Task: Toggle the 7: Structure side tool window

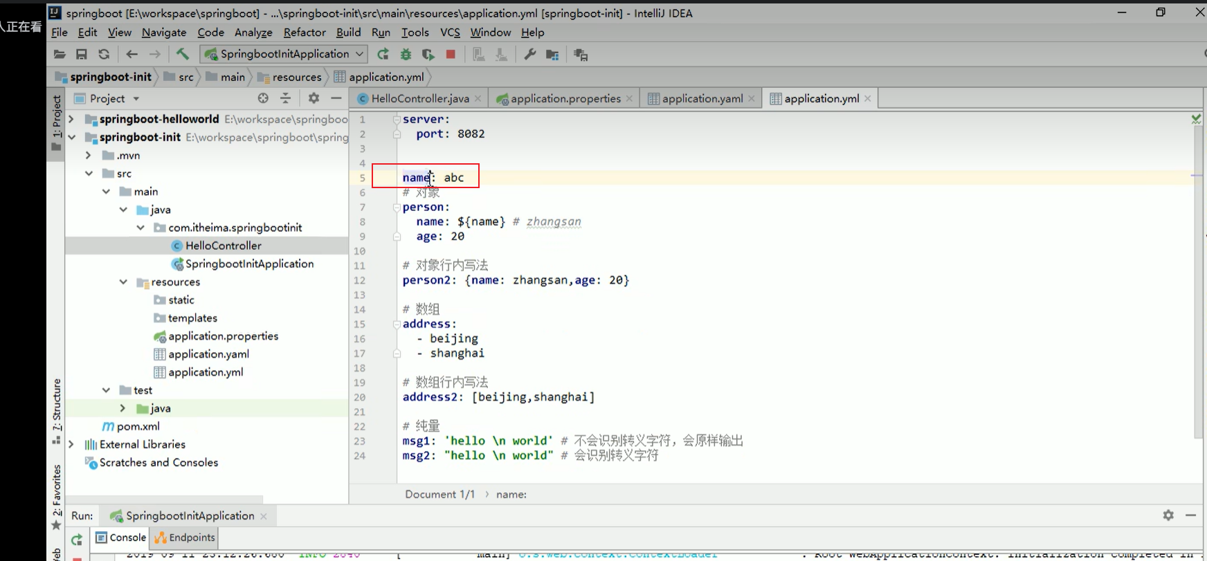Action: (x=56, y=412)
